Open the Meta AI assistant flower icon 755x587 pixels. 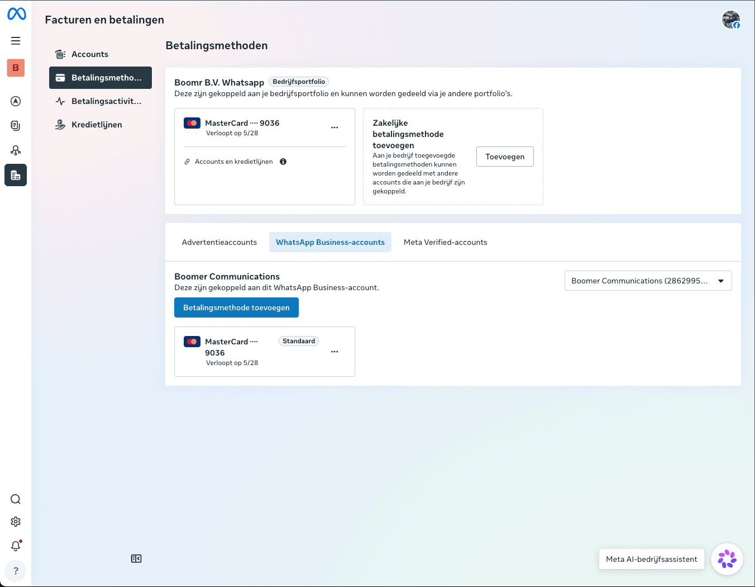(x=727, y=559)
